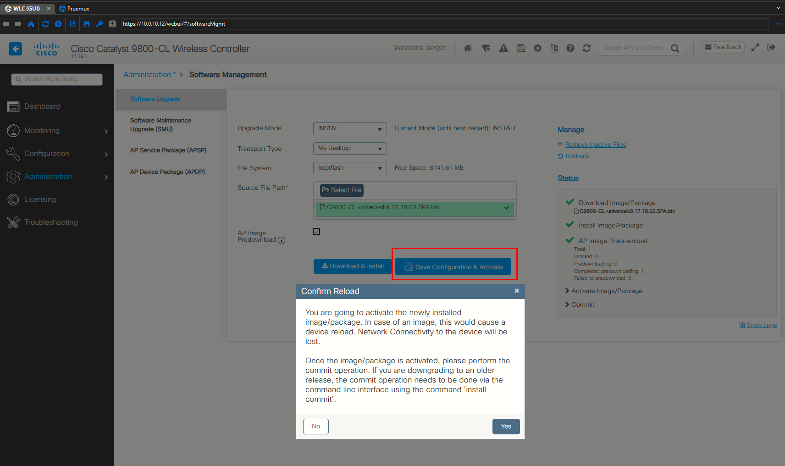
Task: Go back using the browser back arrow
Action: (x=6, y=24)
